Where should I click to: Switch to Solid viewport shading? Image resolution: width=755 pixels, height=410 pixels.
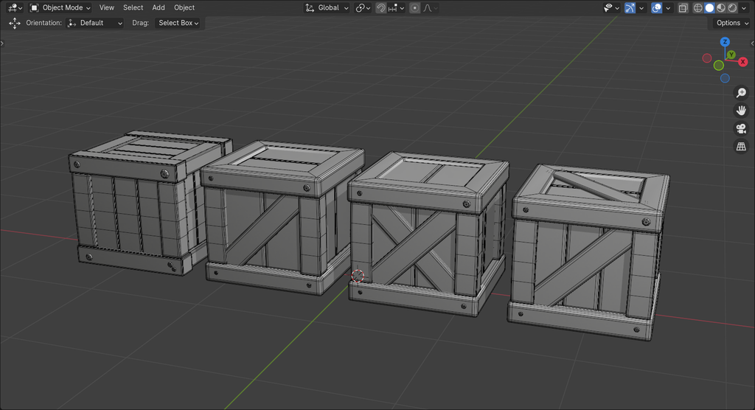[709, 7]
